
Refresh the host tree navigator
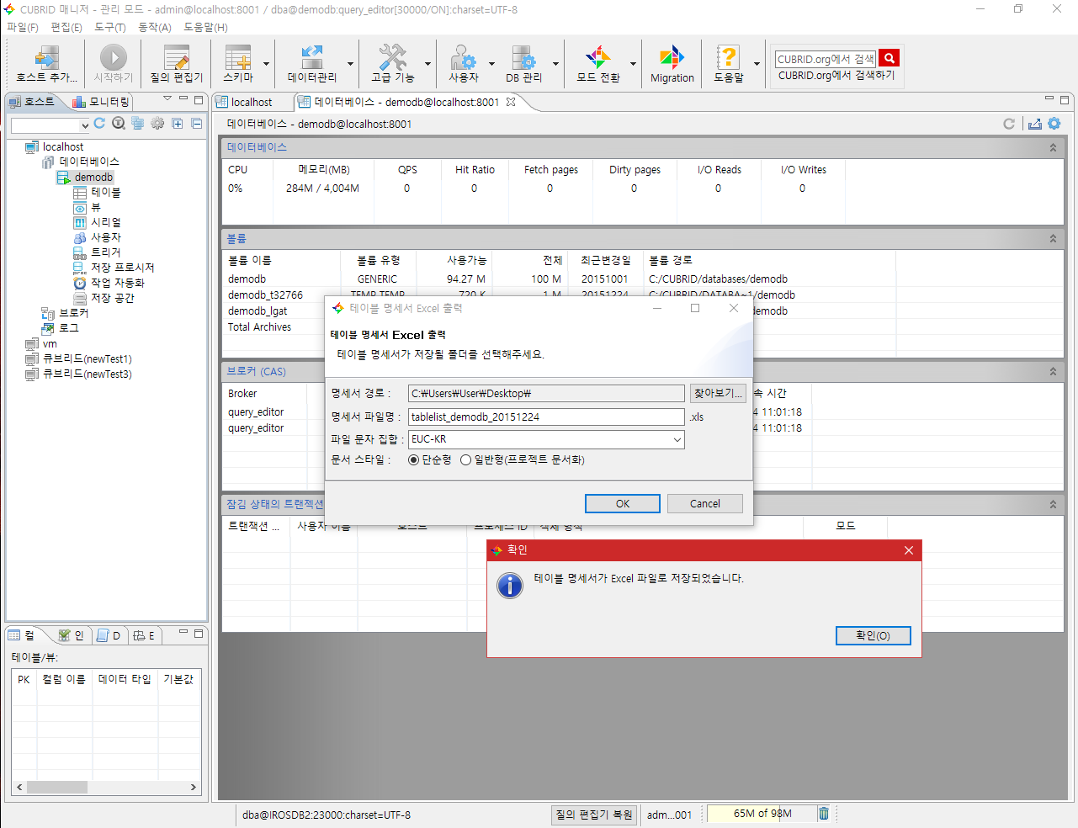pos(99,123)
